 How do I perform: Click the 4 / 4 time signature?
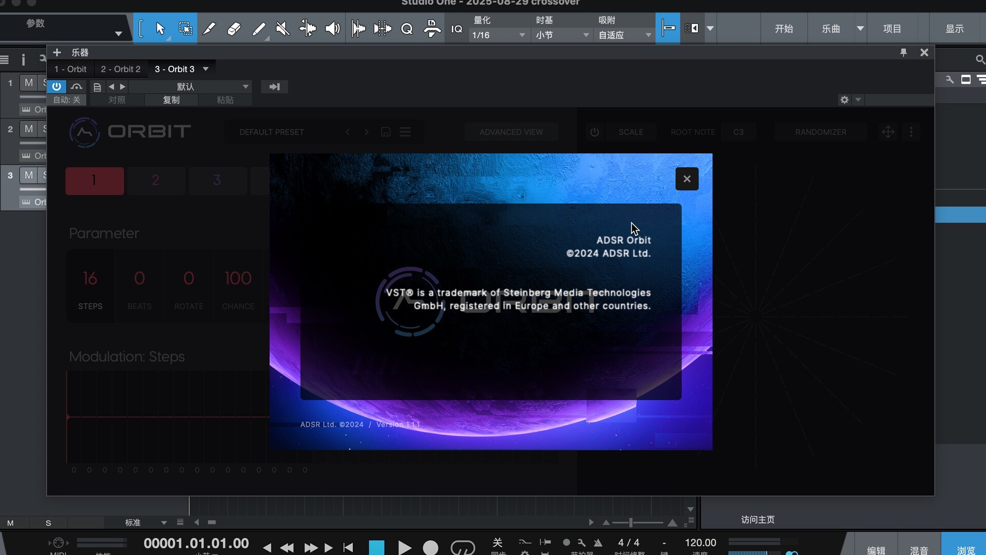click(629, 543)
